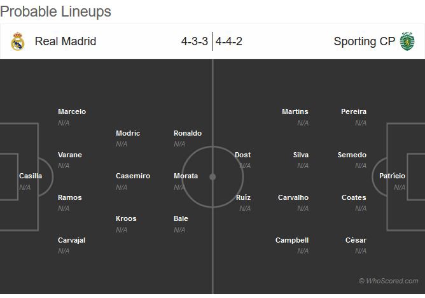Image resolution: width=425 pixels, height=298 pixels.
Task: Click on Sergio Ramos' name
Action: tap(70, 197)
